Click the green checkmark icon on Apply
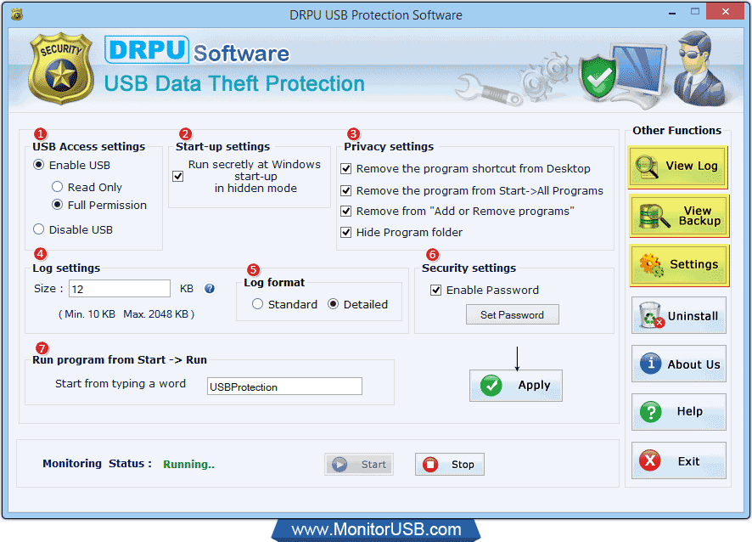The height and width of the screenshot is (542, 752). [x=491, y=386]
